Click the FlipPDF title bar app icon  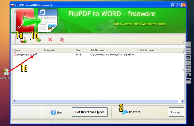[12, 5]
